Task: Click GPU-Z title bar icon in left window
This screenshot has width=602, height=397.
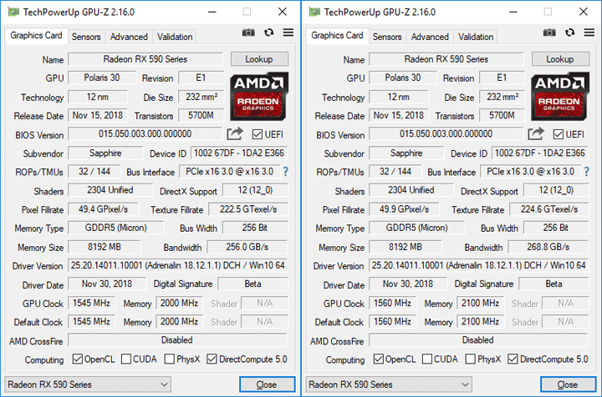Action: (x=13, y=12)
